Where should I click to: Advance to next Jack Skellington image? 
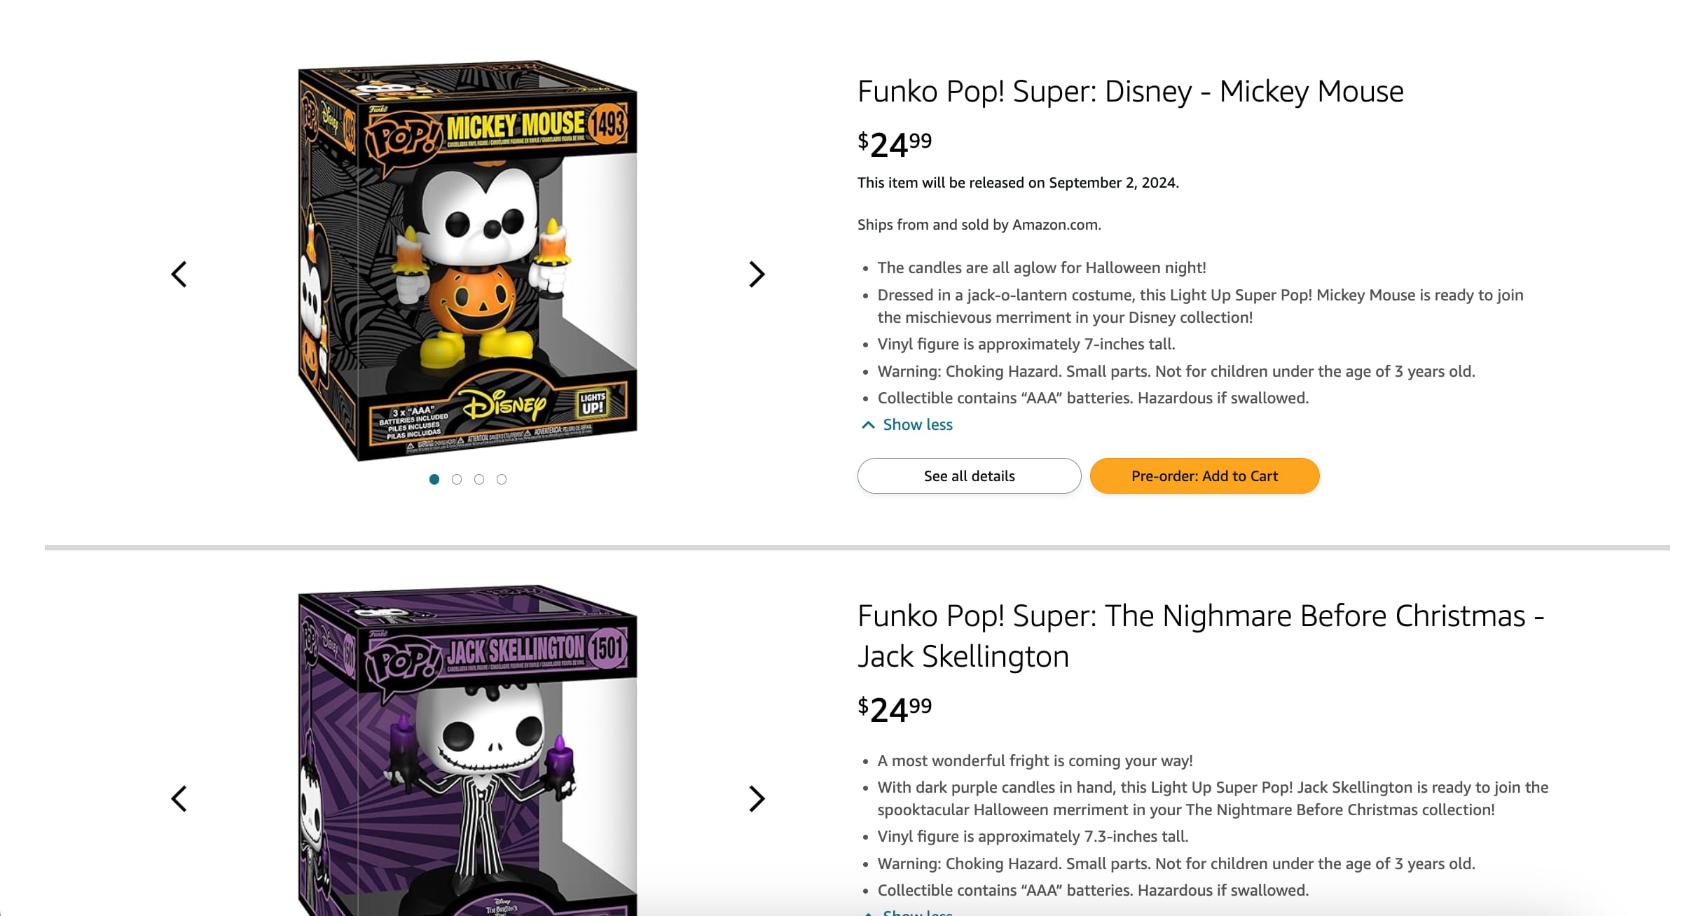(757, 798)
